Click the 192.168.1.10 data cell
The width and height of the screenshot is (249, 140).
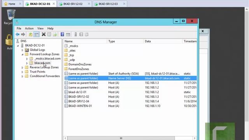pyautogui.click(x=153, y=106)
